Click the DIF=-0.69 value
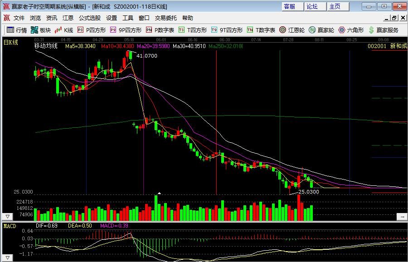Viewport: 408px width, 262px height. coord(47,226)
